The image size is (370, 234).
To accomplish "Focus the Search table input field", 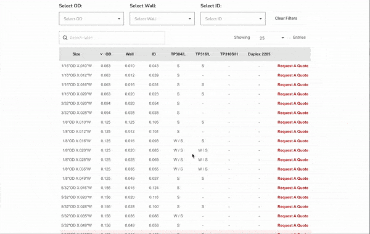I will click(x=112, y=38).
